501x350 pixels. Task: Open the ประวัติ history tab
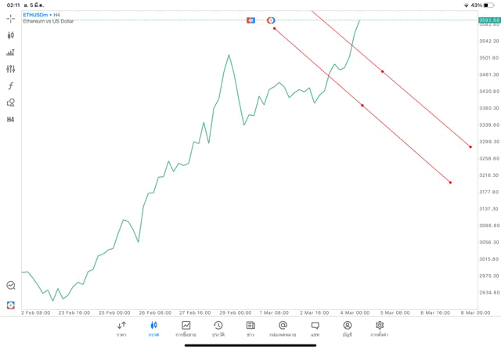click(x=218, y=328)
